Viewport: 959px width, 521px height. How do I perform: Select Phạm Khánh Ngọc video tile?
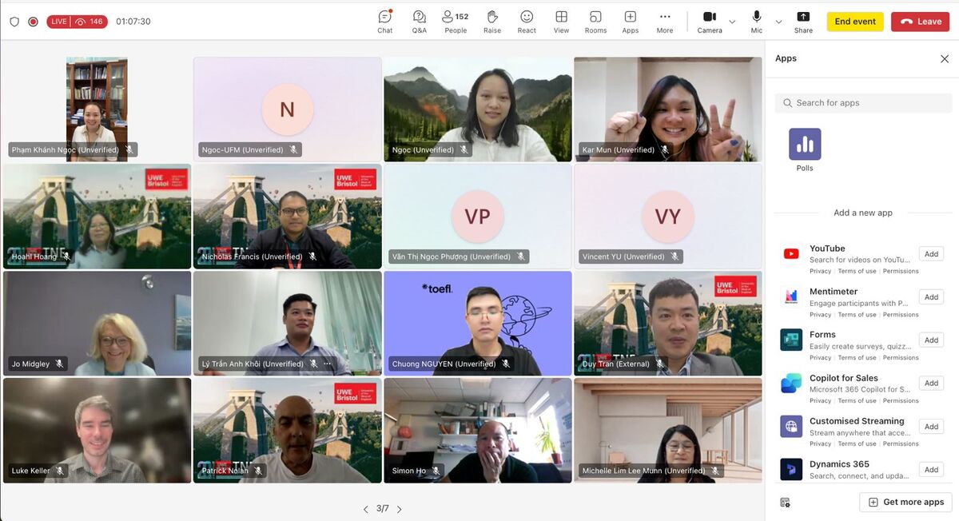[97, 109]
